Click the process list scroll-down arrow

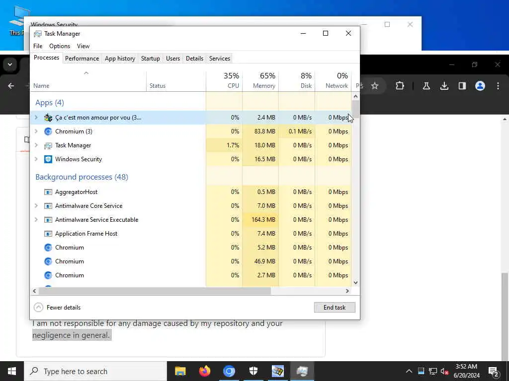[355, 282]
